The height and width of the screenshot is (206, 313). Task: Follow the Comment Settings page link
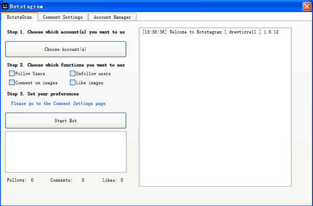click(x=58, y=103)
